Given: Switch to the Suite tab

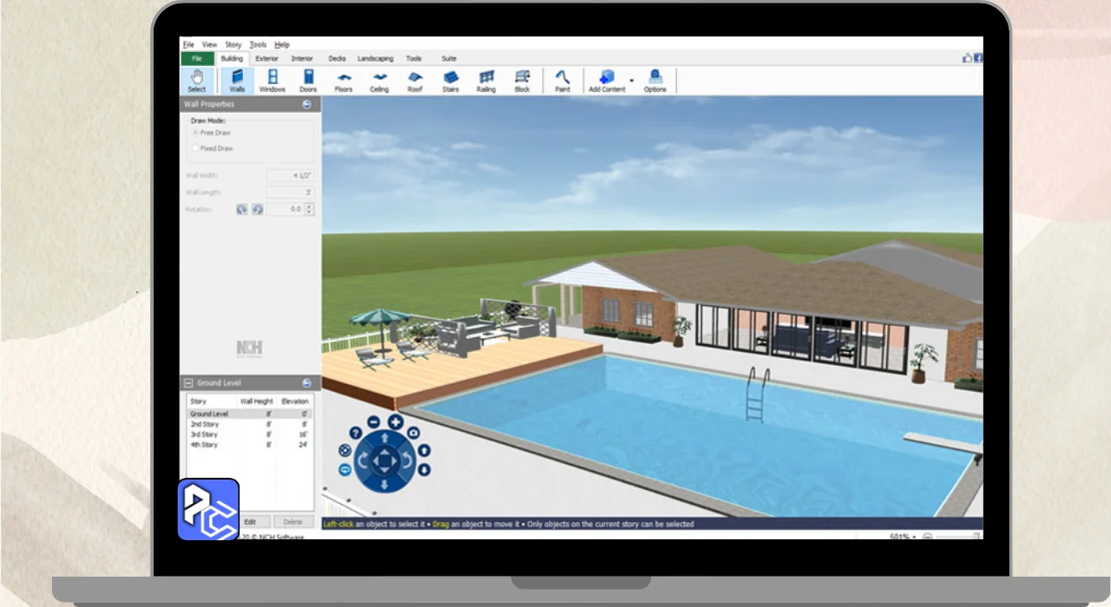Looking at the screenshot, I should tap(449, 58).
